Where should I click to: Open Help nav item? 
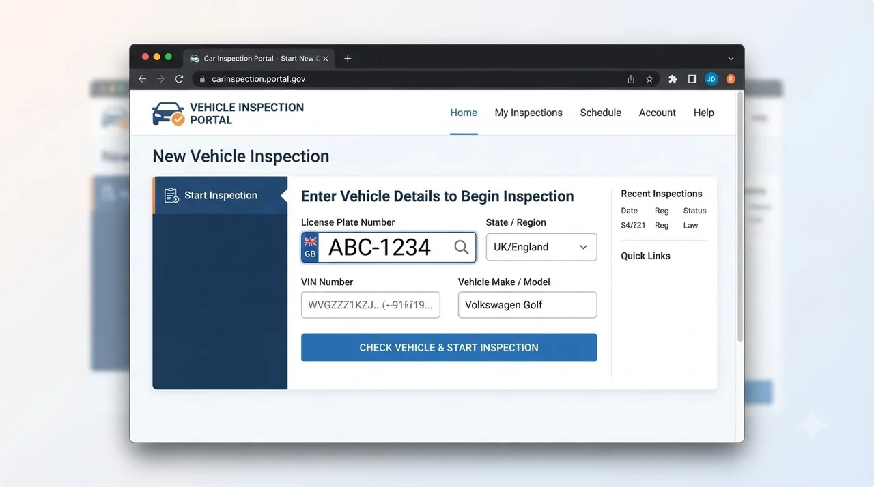coord(704,113)
